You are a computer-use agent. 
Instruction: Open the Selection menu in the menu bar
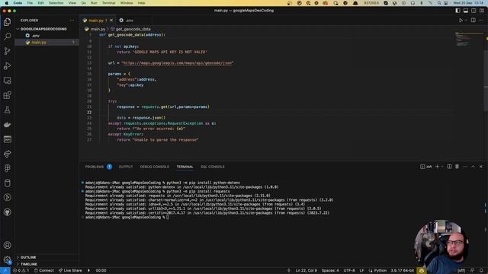[x=56, y=3]
